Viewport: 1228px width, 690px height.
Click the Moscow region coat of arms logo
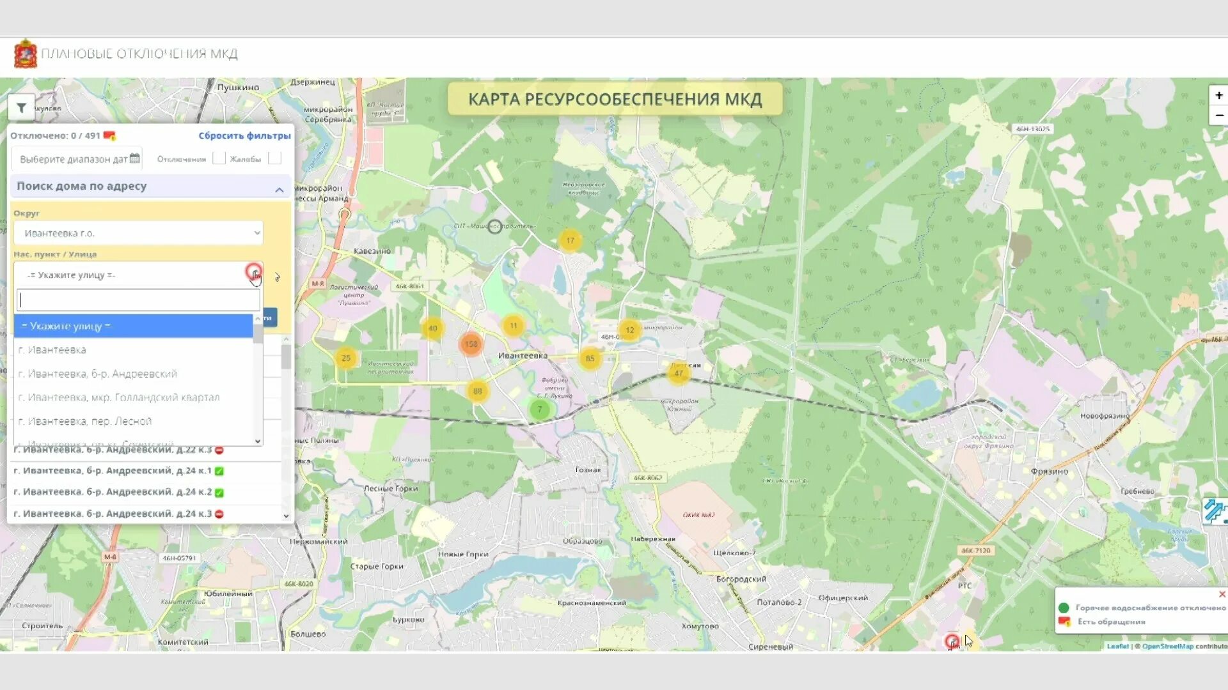(26, 54)
